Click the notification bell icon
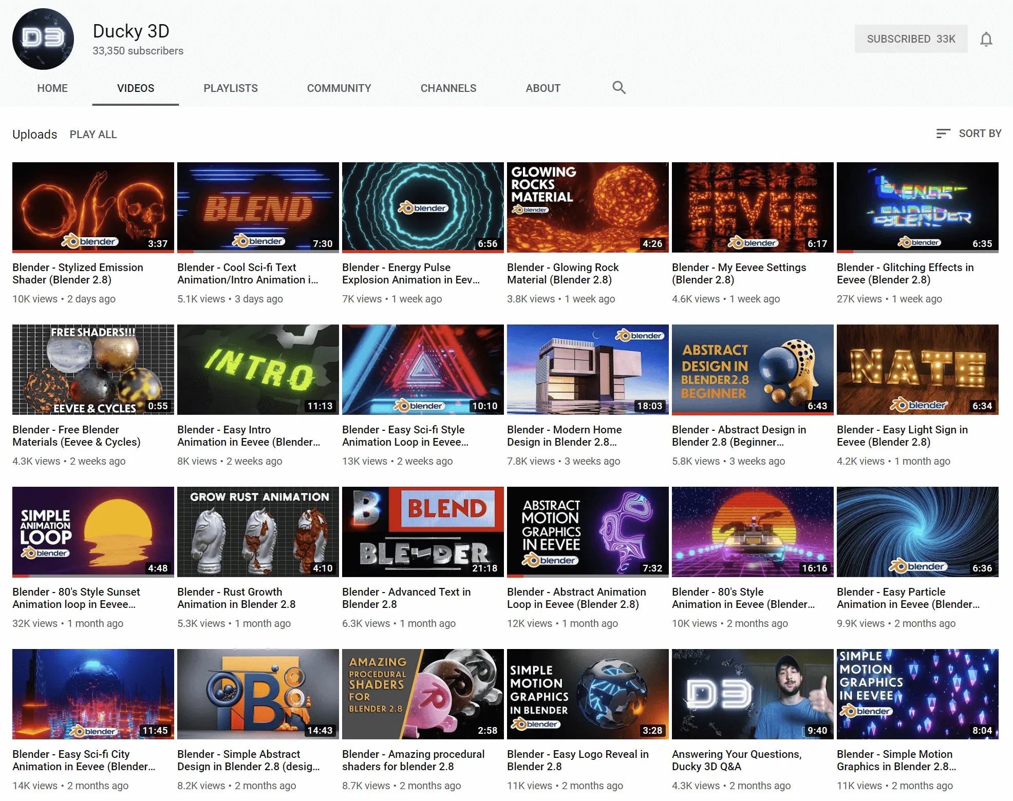1013x801 pixels. (x=985, y=39)
